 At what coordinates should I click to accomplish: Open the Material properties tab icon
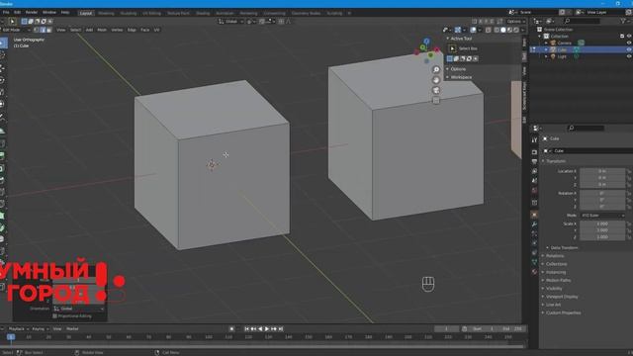pyautogui.click(x=534, y=272)
